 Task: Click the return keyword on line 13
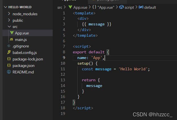pos(89,80)
